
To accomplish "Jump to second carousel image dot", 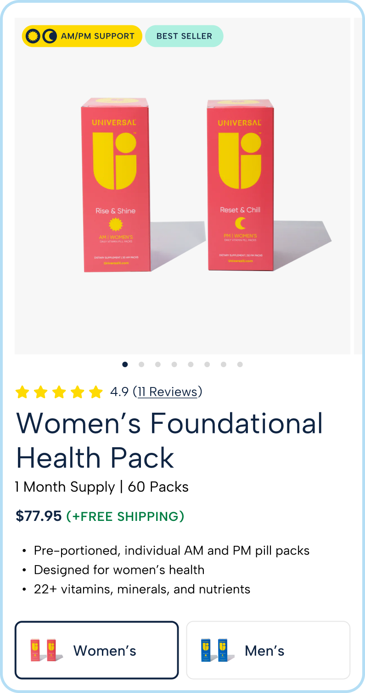I will tap(141, 364).
